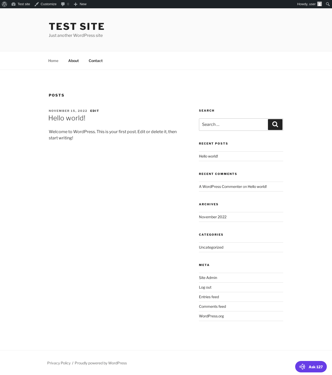Image resolution: width=332 pixels, height=375 pixels.
Task: Open the comments bubble icon
Action: (63, 4)
